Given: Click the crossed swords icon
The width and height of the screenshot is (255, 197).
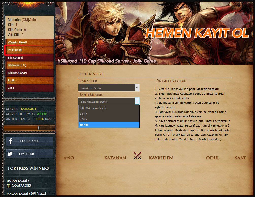Looking at the screenshot, I should tap(138, 156).
